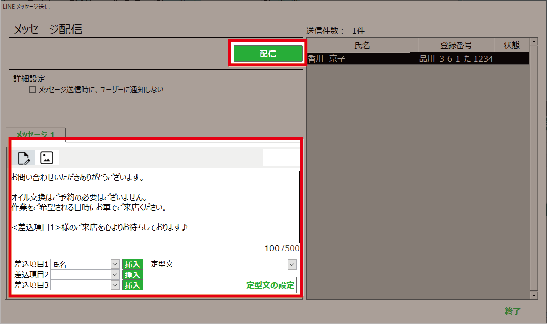
Task: Click the 氏名 column header
Action: (x=362, y=45)
